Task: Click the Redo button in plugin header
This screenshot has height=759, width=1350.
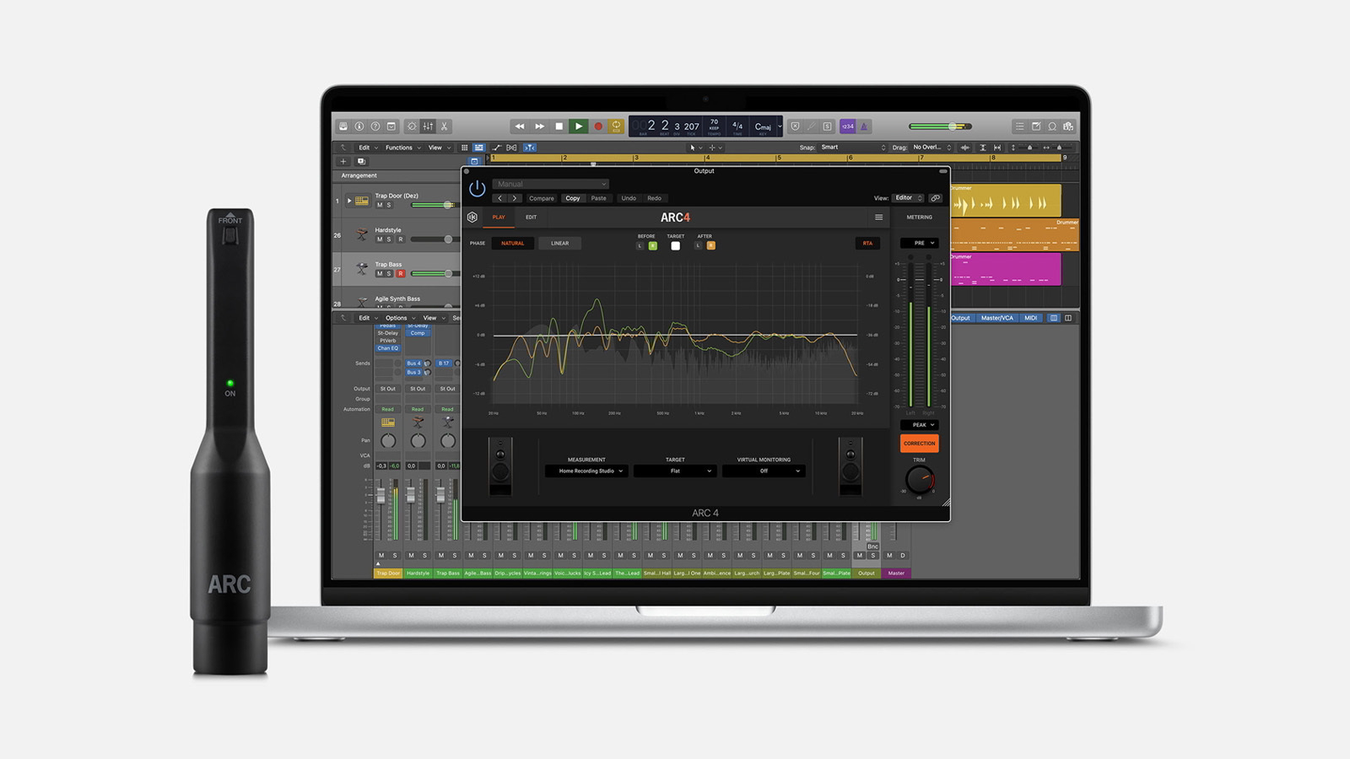Action: 655,198
